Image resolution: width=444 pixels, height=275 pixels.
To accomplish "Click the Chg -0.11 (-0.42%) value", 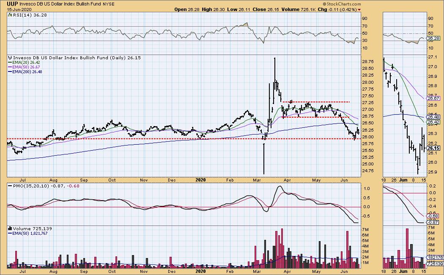I will pyautogui.click(x=337, y=9).
